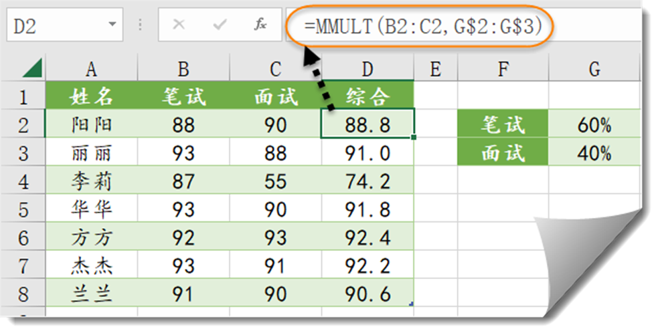This screenshot has width=658, height=333.
Task: Click the Select All corner triangle
Action: 33,68
